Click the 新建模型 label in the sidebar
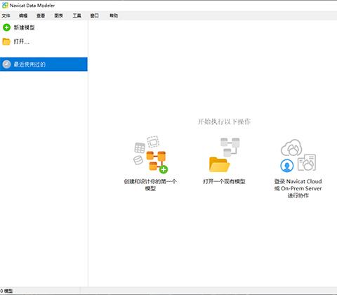 tap(24, 27)
